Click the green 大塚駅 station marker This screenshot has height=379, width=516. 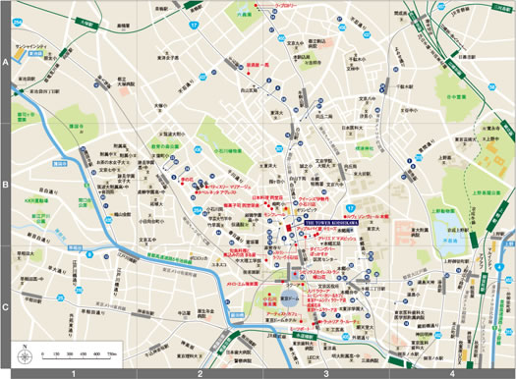[x=86, y=24]
